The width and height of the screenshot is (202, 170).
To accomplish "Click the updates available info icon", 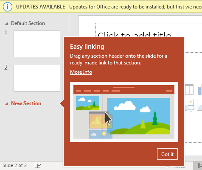I will pos(8,7).
